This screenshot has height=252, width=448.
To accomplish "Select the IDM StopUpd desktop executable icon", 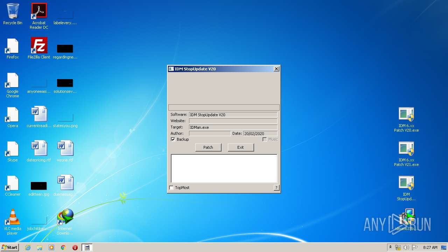I will [x=406, y=188].
